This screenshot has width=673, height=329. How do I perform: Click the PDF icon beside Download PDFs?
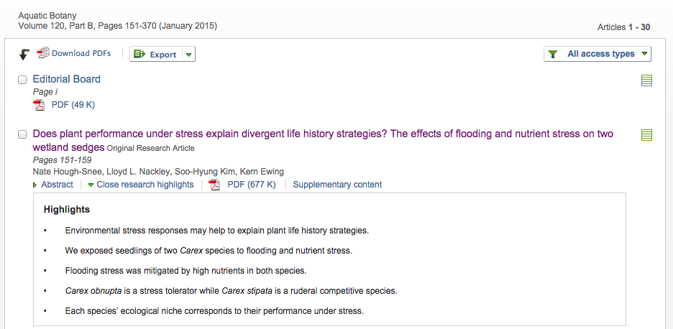click(x=43, y=52)
